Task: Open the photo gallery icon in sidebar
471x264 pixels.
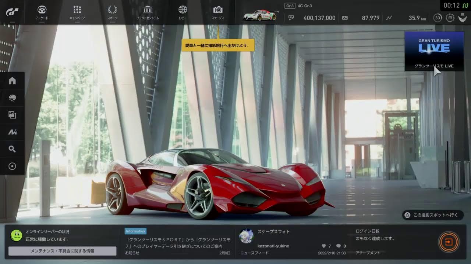Action: [x=12, y=115]
